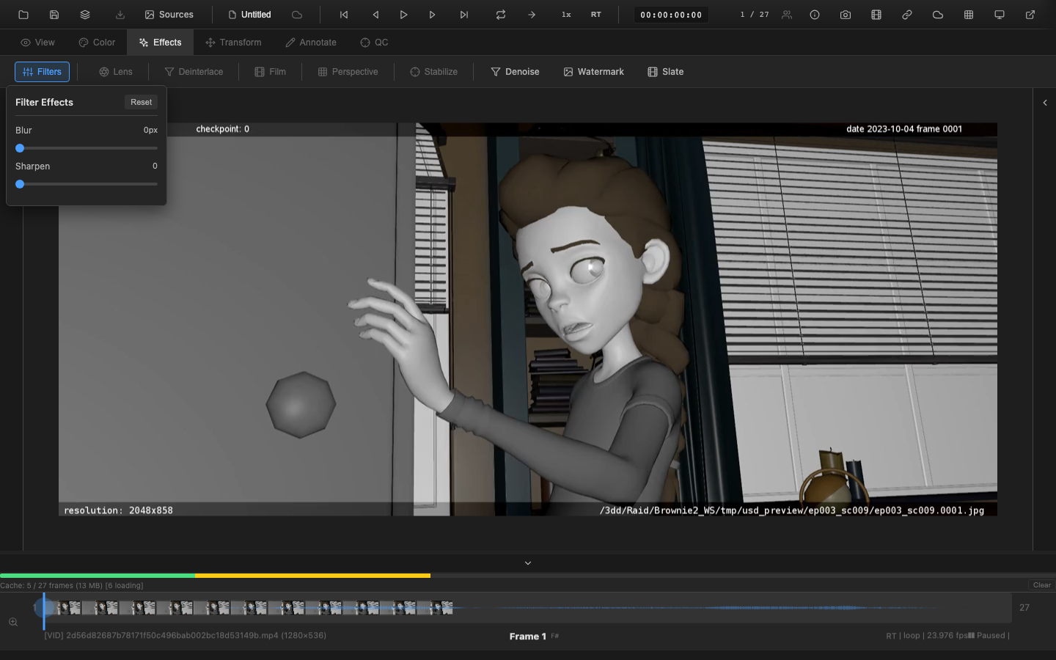Open the Annotate tab

click(x=311, y=43)
